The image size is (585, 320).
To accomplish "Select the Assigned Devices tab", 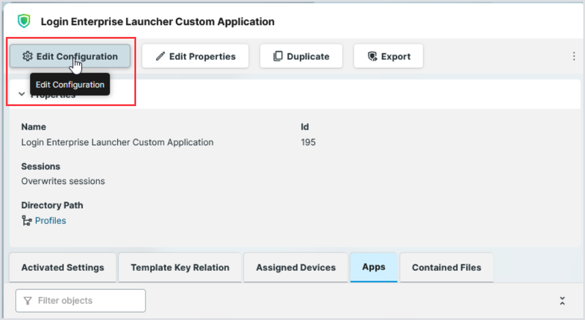I will pos(296,267).
